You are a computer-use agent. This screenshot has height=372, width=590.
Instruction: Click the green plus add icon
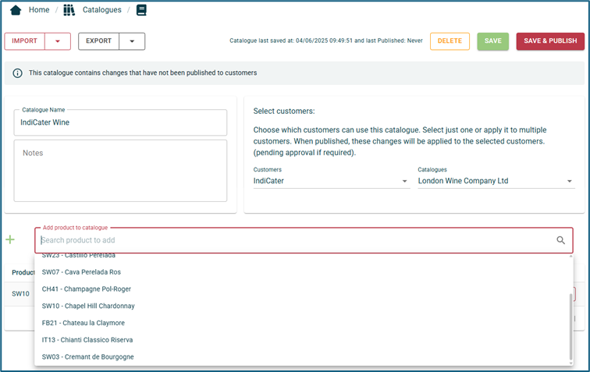click(10, 239)
